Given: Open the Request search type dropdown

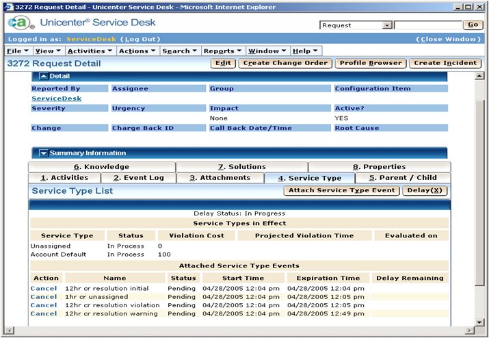Looking at the screenshot, I should (x=387, y=25).
